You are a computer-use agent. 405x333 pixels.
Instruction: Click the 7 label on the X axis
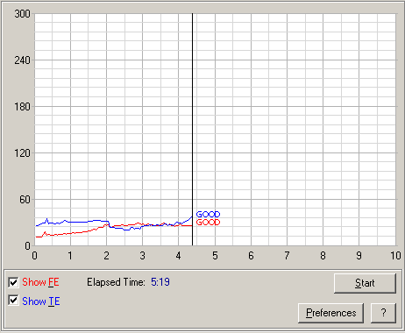click(287, 256)
